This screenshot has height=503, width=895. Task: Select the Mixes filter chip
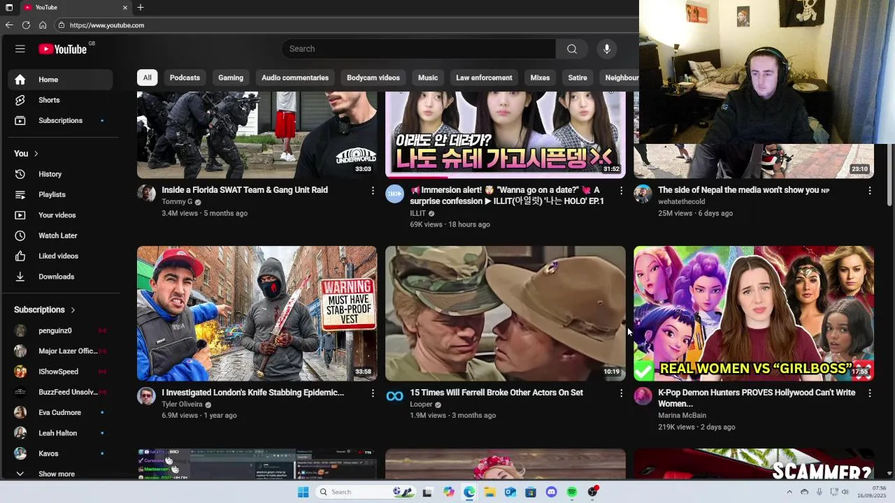pos(540,78)
